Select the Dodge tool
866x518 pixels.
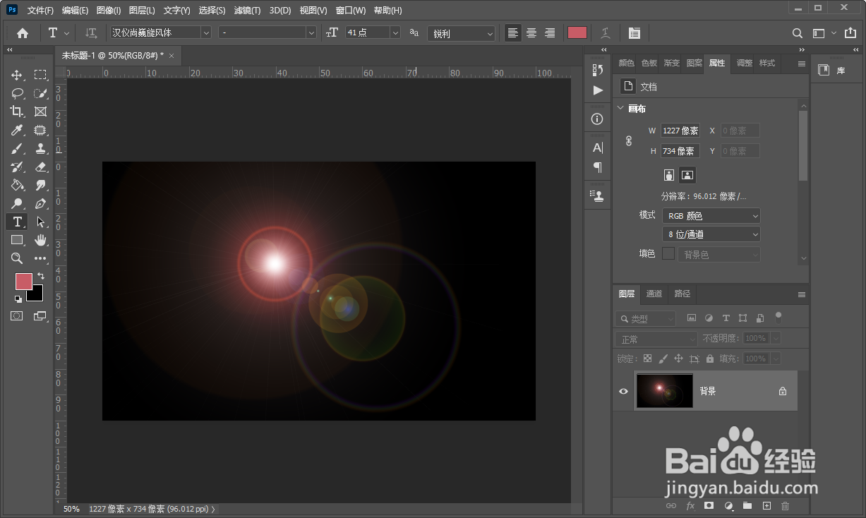(x=17, y=203)
